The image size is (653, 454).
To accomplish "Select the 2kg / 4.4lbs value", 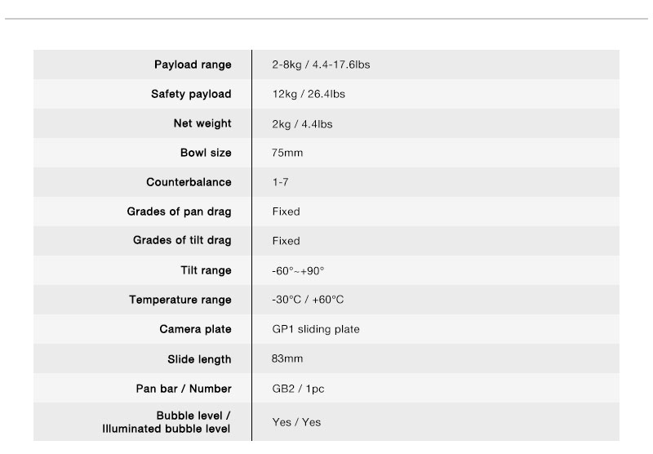I will [x=302, y=124].
